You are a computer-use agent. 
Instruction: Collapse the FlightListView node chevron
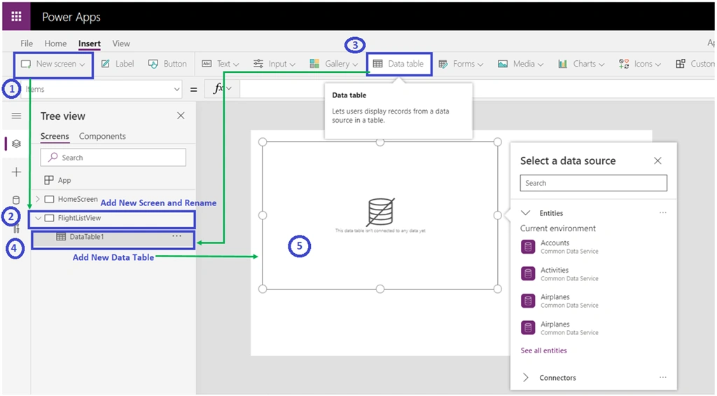point(39,219)
